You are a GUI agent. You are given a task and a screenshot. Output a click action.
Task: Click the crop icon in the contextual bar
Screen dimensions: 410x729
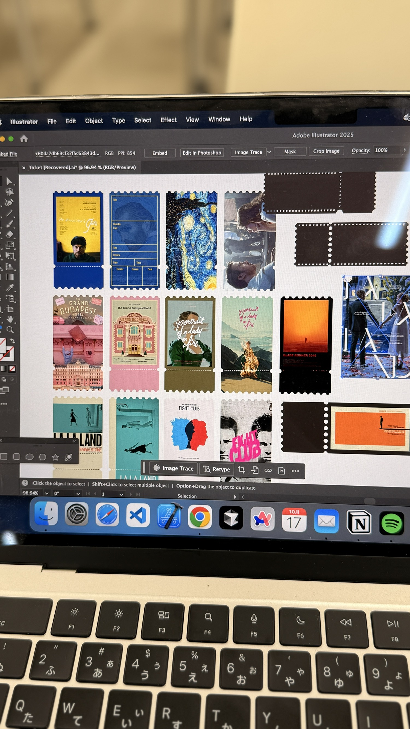(x=241, y=470)
